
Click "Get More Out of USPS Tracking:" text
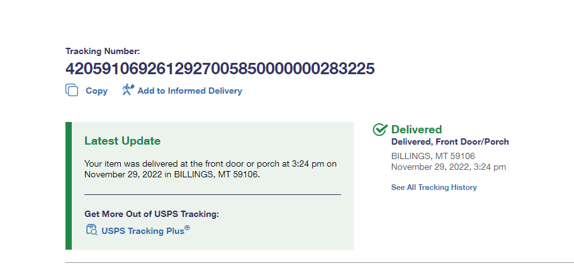151,214
